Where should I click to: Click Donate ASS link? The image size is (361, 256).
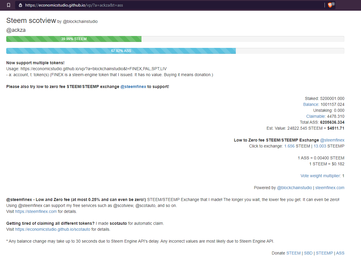[x=340, y=253]
